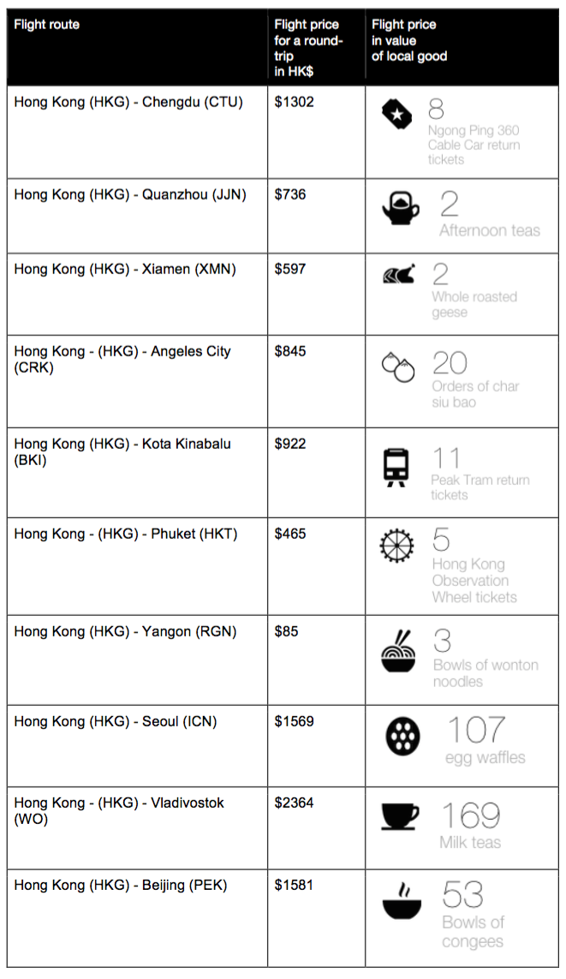Viewport: 566px width, 979px height.
Task: Click the Peak Tram icon
Action: coord(396,467)
